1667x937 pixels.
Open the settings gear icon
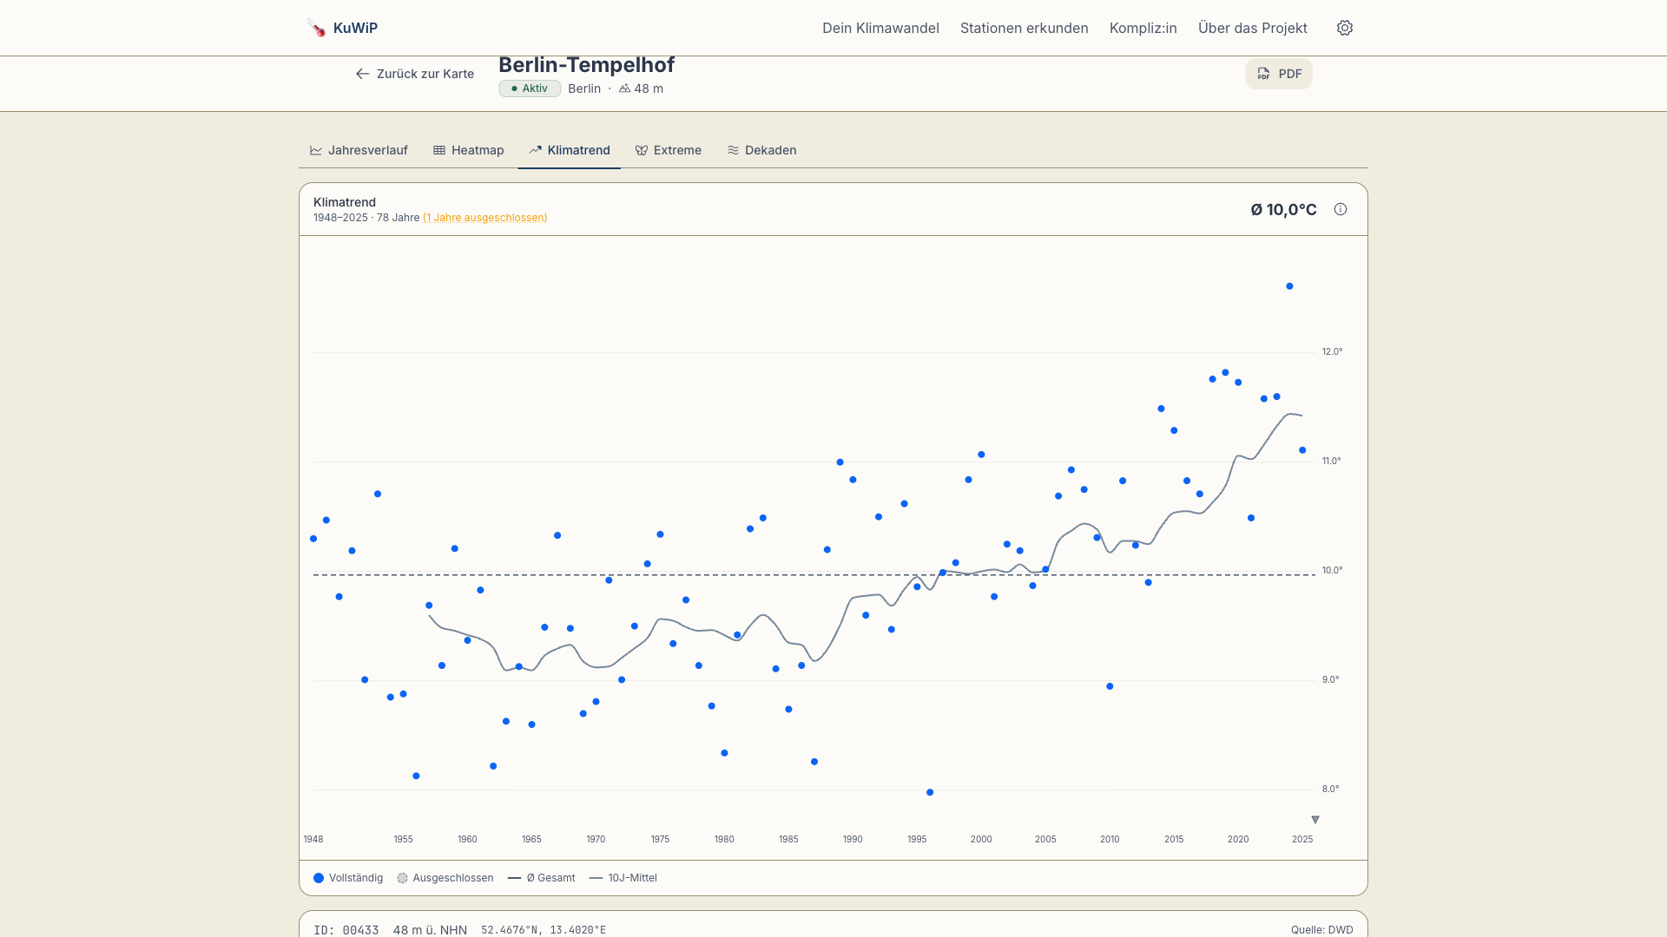tap(1344, 28)
